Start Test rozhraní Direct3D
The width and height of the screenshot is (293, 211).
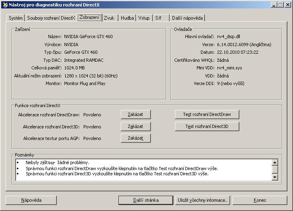207,126
